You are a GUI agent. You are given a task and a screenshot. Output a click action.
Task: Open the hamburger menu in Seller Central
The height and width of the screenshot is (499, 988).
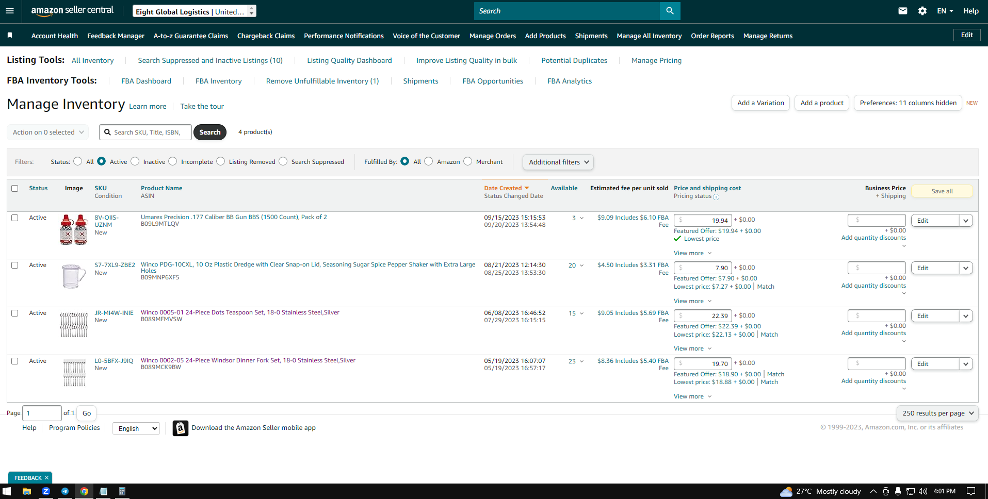(10, 11)
